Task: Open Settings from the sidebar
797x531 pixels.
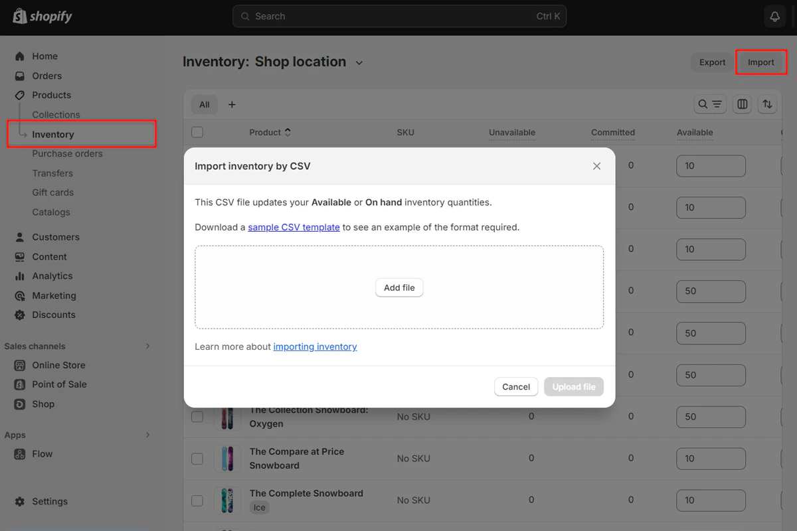Action: [x=50, y=501]
